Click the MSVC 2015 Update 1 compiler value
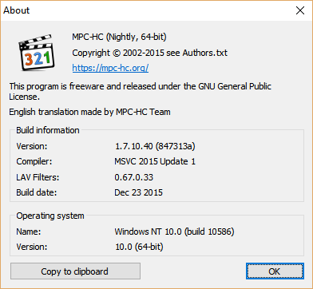Screen dimensions: 313x289 pos(155,161)
